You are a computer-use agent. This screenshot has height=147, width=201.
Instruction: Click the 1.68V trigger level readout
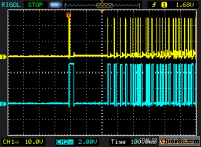185,5
